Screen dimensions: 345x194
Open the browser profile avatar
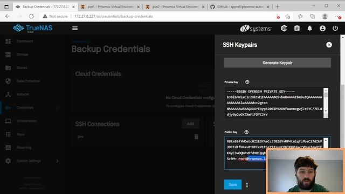tap(325, 16)
